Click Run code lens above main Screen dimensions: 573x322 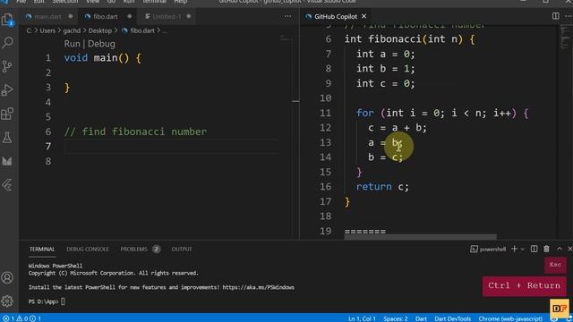[x=72, y=44]
